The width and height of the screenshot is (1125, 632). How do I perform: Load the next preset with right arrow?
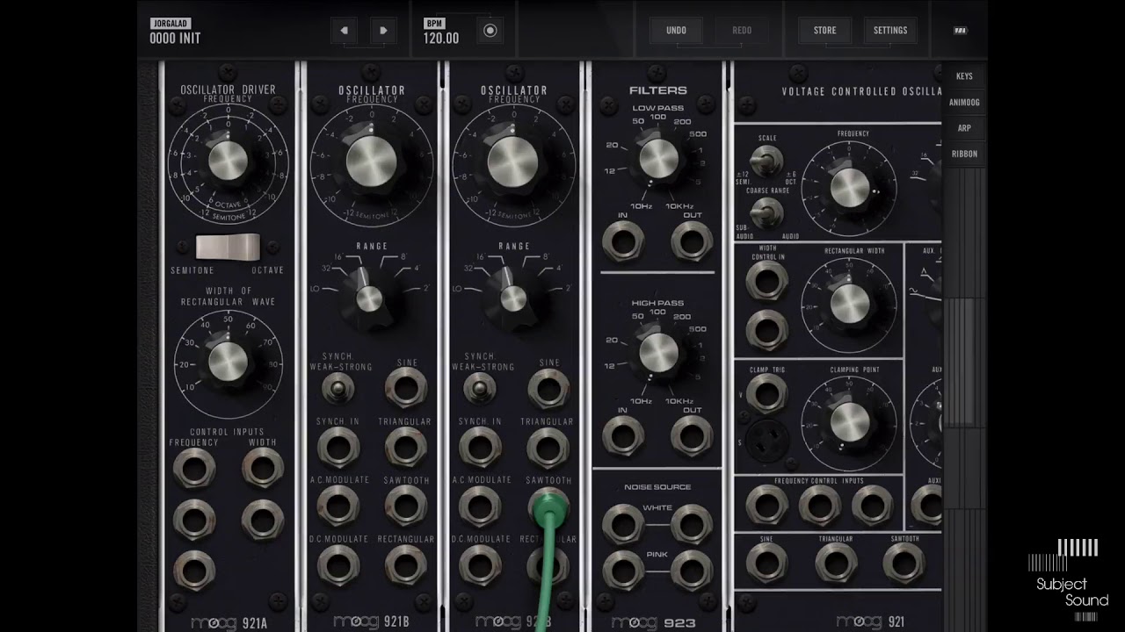tap(383, 31)
